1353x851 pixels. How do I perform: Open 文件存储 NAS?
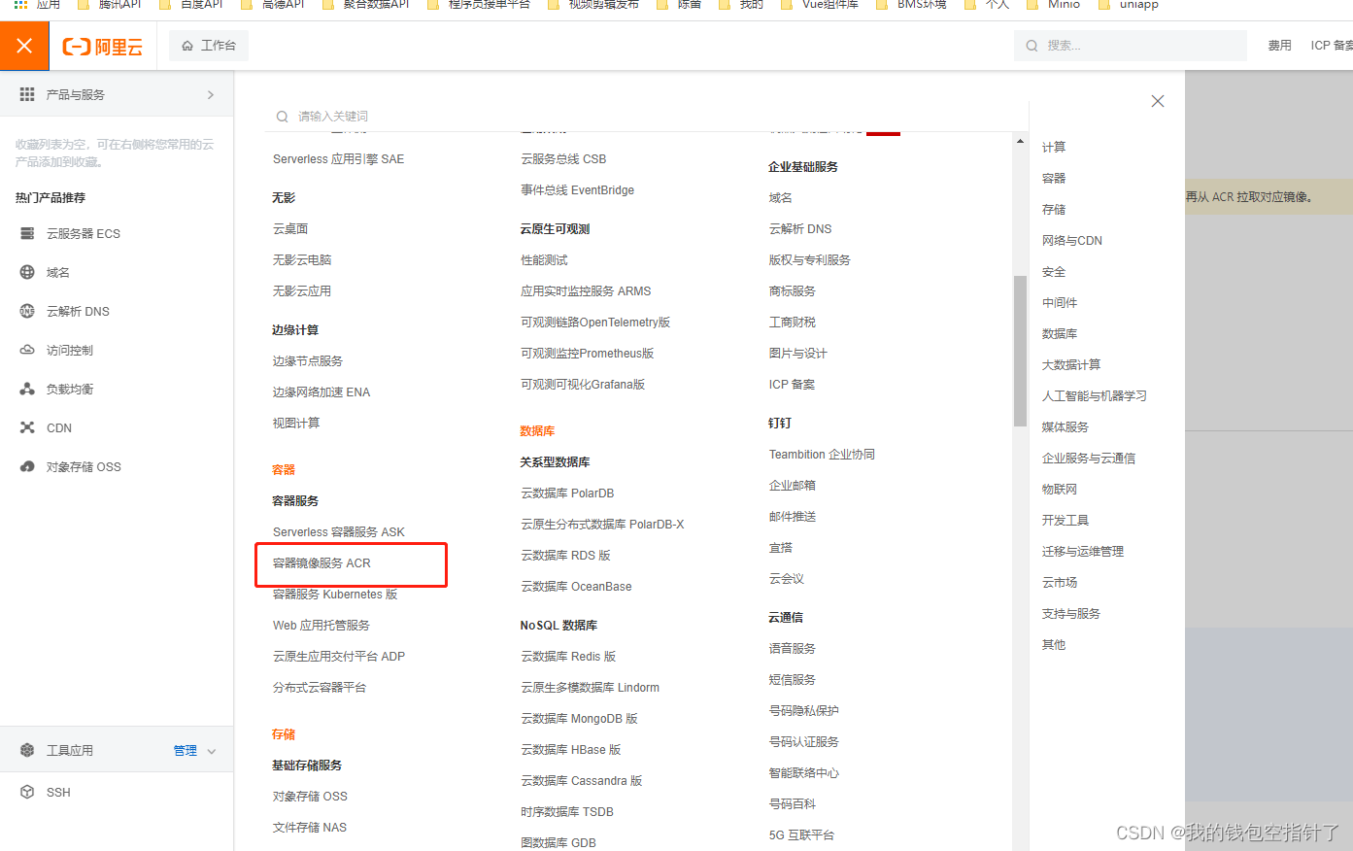tap(310, 828)
